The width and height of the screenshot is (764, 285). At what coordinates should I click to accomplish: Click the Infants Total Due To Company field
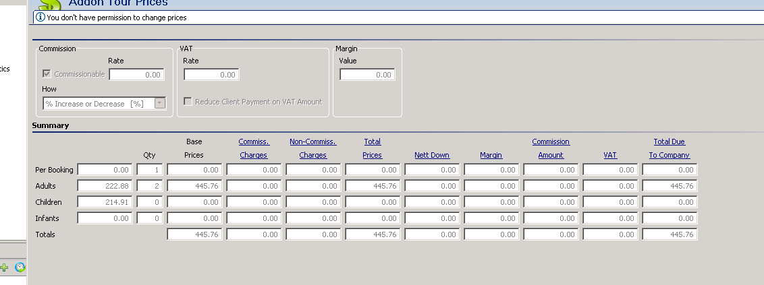tap(670, 218)
